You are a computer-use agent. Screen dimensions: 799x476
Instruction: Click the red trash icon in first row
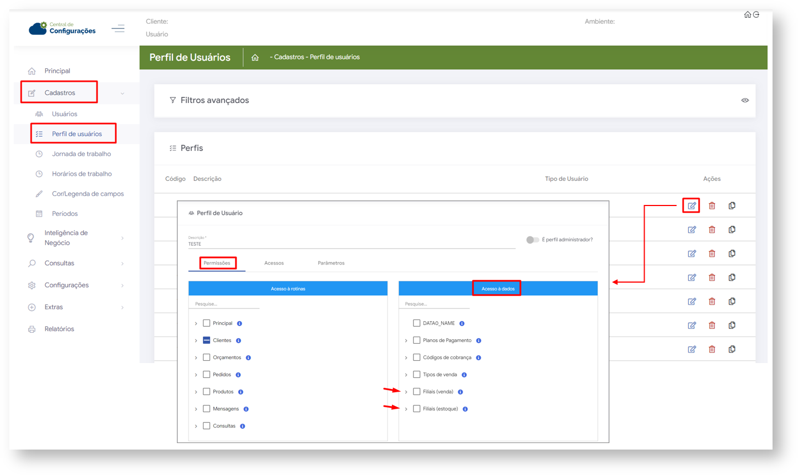tap(712, 206)
